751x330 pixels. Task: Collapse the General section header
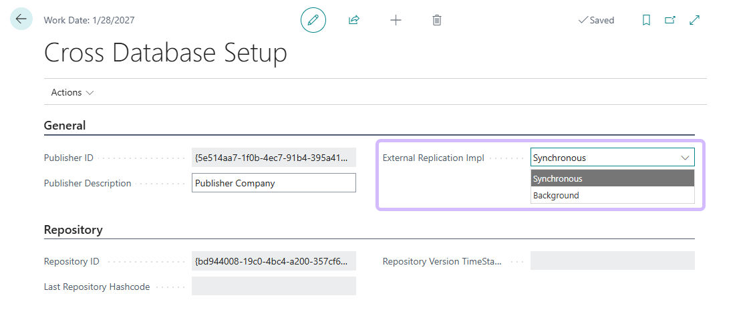click(x=65, y=125)
